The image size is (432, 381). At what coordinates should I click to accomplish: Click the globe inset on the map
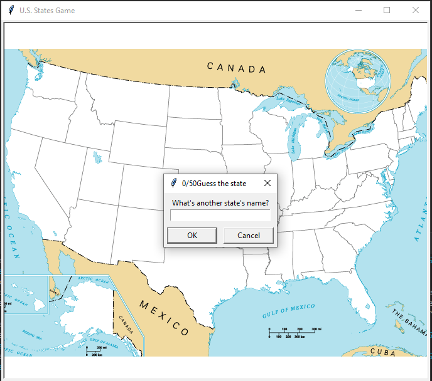(358, 81)
